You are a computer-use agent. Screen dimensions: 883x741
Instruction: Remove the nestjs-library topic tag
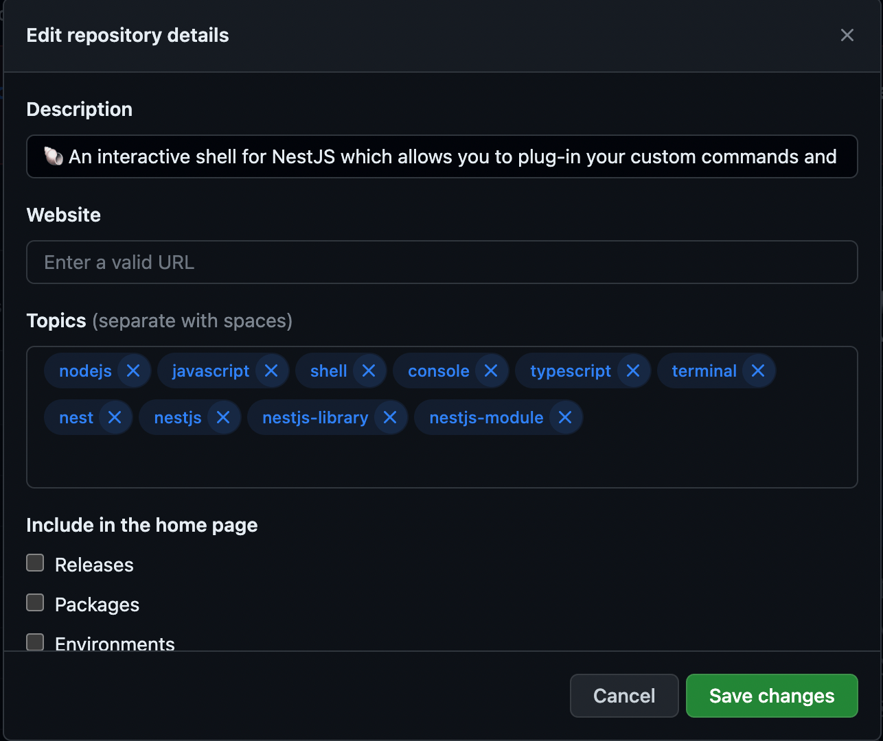click(390, 417)
